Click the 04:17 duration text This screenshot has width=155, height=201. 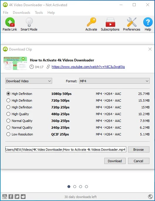(39, 67)
